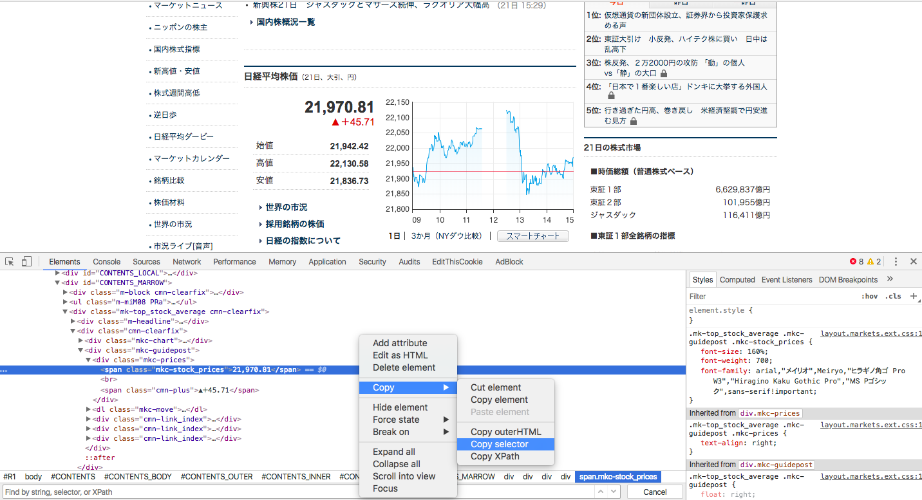Select the inspect element icon

point(9,261)
